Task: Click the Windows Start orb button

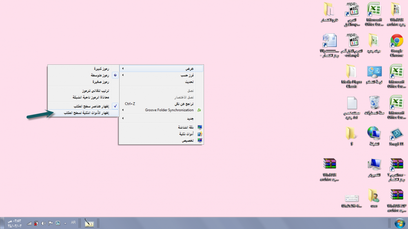Action: click(399, 223)
